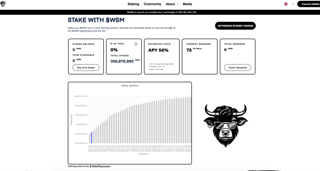Click the UK flag language icon
Screen dimensions: 320x171
tap(286, 4)
